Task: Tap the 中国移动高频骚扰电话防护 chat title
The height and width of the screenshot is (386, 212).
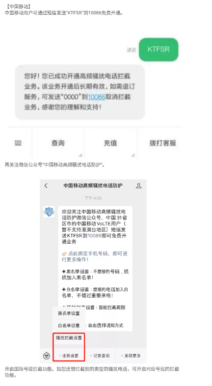Action: (93, 186)
